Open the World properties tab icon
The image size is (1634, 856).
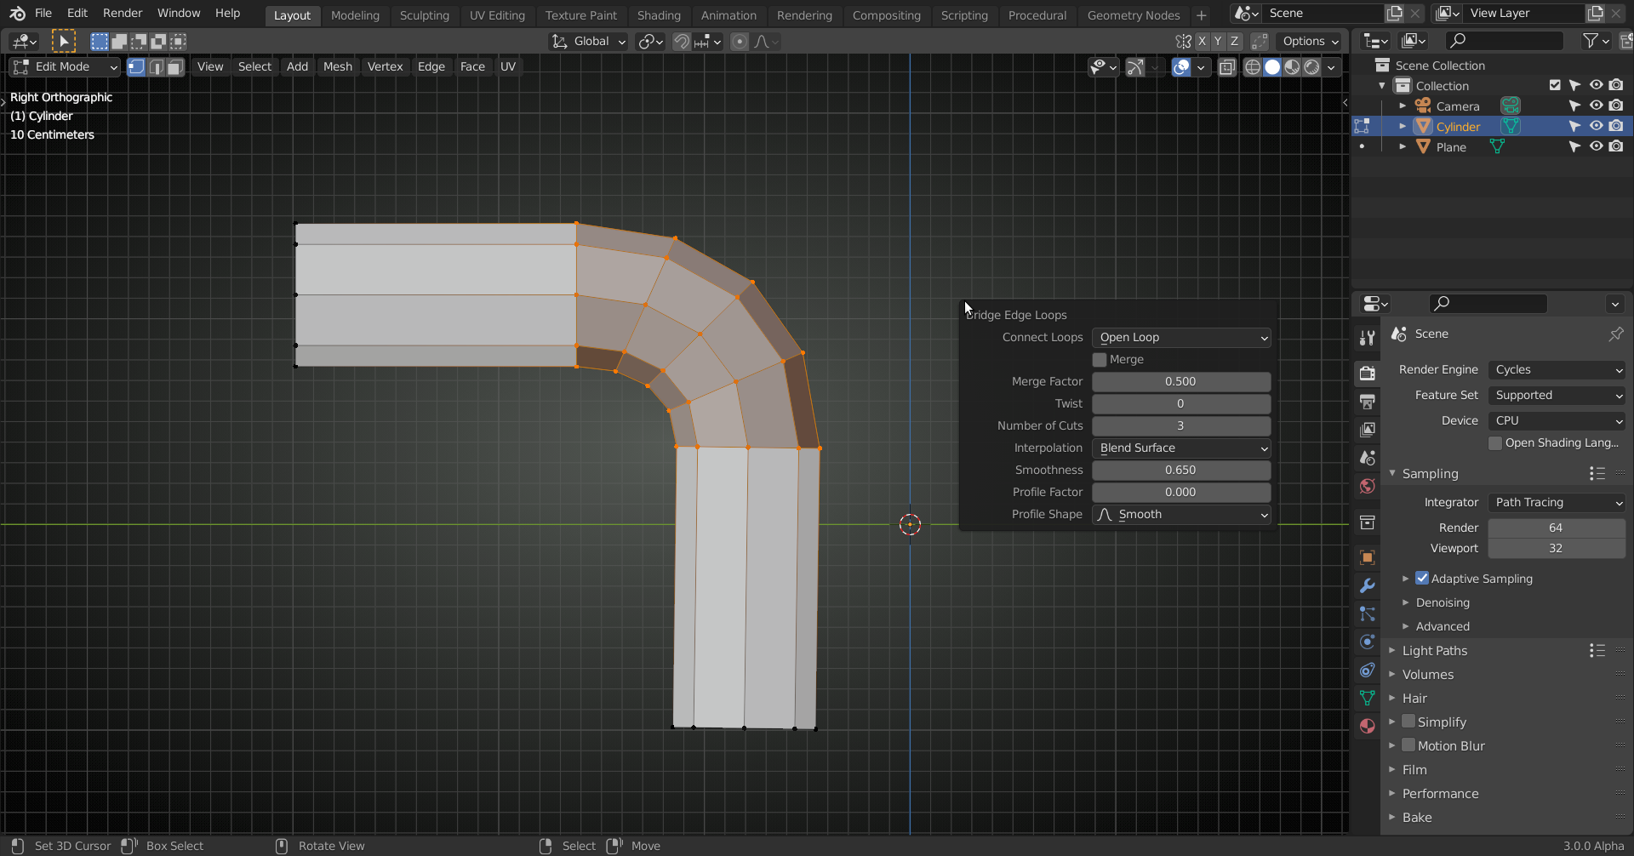pyautogui.click(x=1368, y=486)
